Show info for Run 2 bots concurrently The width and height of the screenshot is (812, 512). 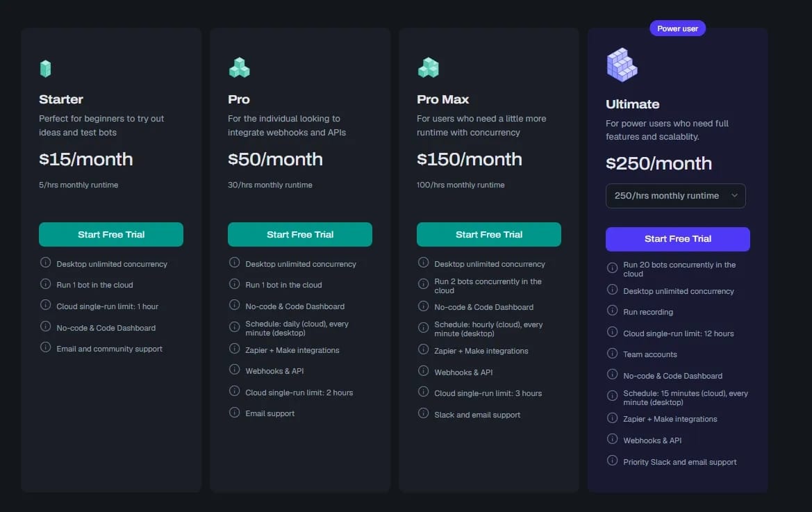(424, 283)
